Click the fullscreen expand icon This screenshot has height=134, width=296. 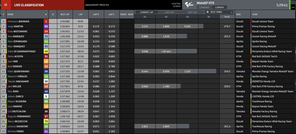pos(293,2)
